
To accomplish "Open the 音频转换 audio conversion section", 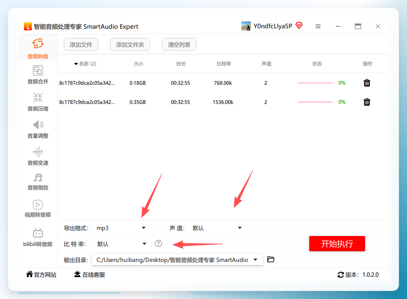I will (x=38, y=49).
